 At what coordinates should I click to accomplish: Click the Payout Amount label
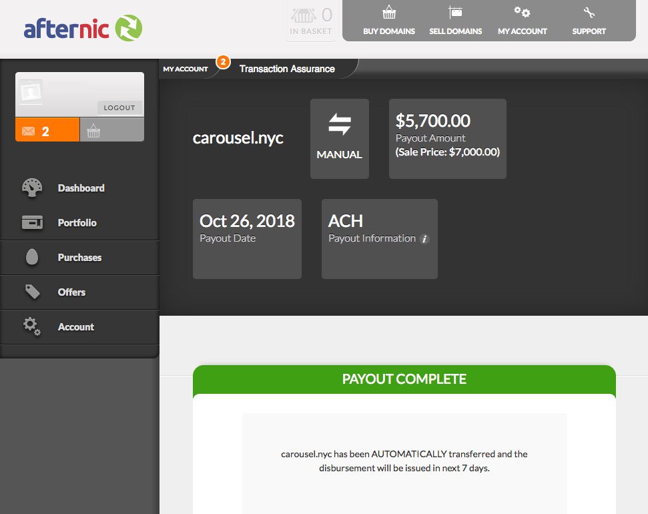coord(430,138)
